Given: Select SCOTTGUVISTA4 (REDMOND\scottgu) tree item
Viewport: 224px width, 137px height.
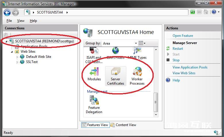Looking at the screenshot, I should (45, 41).
